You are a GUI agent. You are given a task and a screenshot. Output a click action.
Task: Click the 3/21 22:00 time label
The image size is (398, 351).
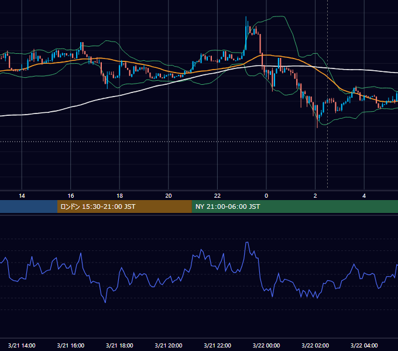[x=217, y=345]
